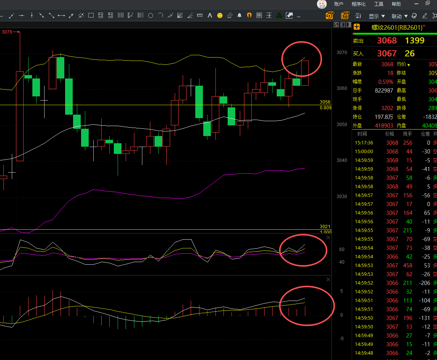Image resolution: width=437 pixels, height=360 pixels.
Task: Open the 账户 menu
Action: coord(339,4)
